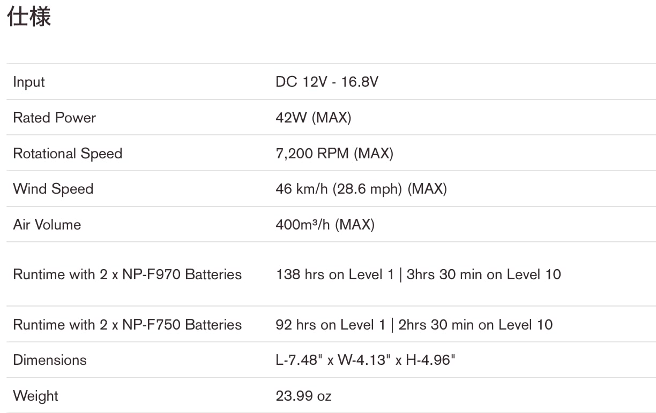Click the 400m³/h (MAX) value

point(325,224)
